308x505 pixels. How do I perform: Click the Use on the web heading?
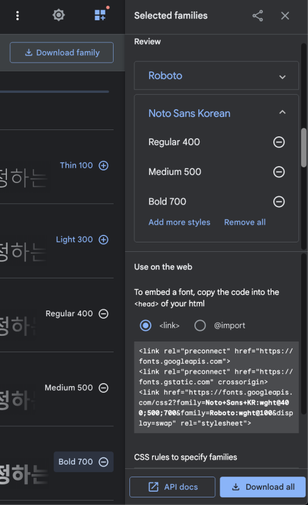[163, 267]
